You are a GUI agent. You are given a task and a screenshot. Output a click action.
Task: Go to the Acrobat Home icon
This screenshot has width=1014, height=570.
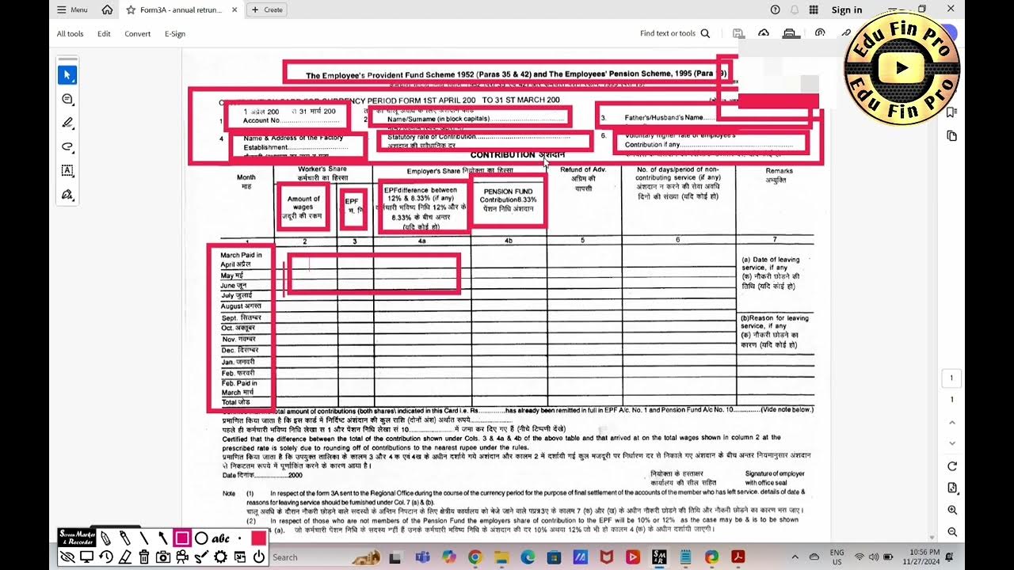(107, 9)
